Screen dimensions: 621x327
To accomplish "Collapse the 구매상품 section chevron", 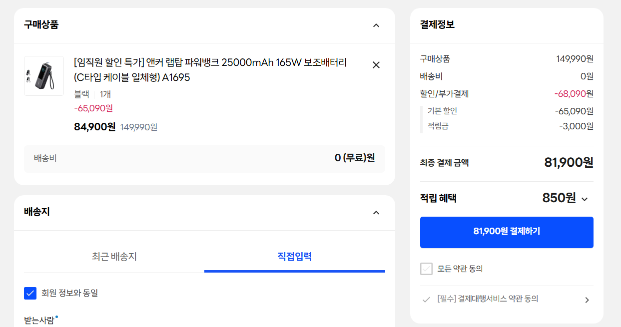I will (376, 25).
